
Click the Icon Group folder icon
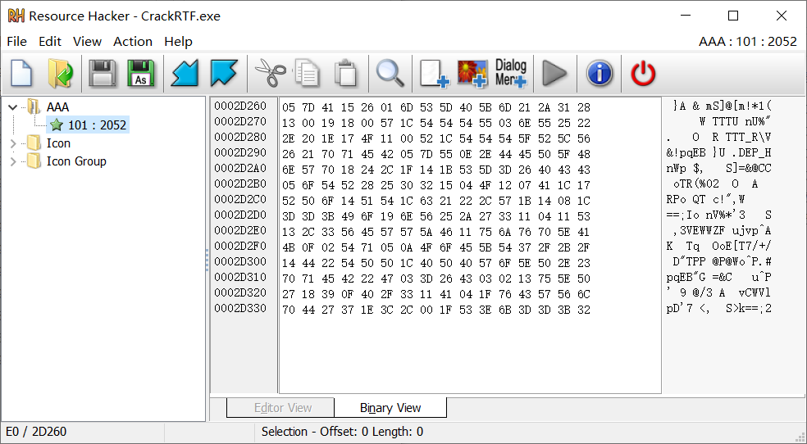coord(34,161)
